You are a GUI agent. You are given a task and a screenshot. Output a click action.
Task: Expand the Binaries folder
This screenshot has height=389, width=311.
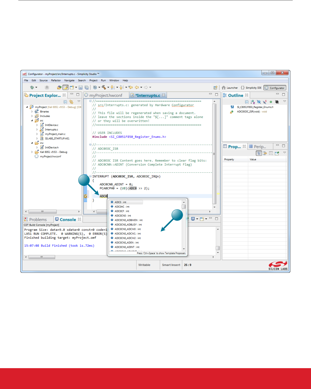(x=32, y=112)
